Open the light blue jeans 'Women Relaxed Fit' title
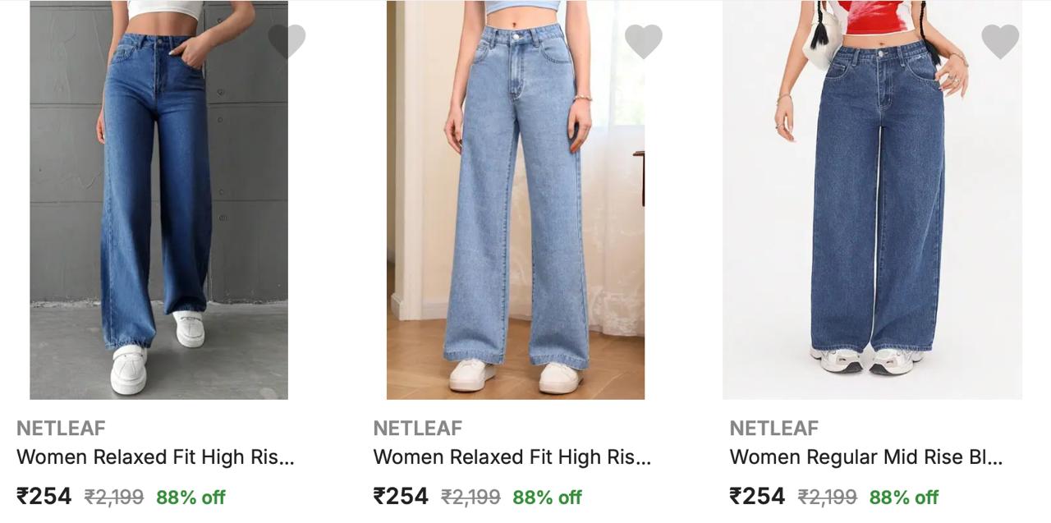The image size is (1051, 523). coord(512,457)
